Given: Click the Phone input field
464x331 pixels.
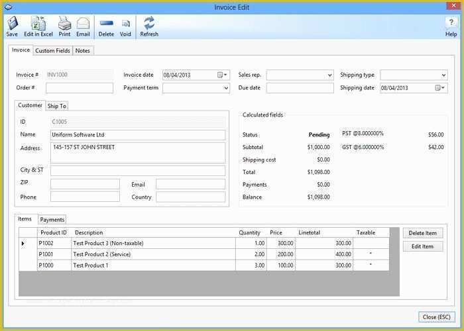Looking at the screenshot, I should coord(85,197).
